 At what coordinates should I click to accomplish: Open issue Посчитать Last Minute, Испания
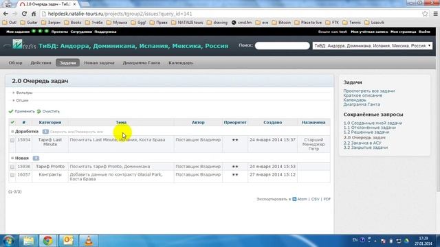(x=118, y=140)
